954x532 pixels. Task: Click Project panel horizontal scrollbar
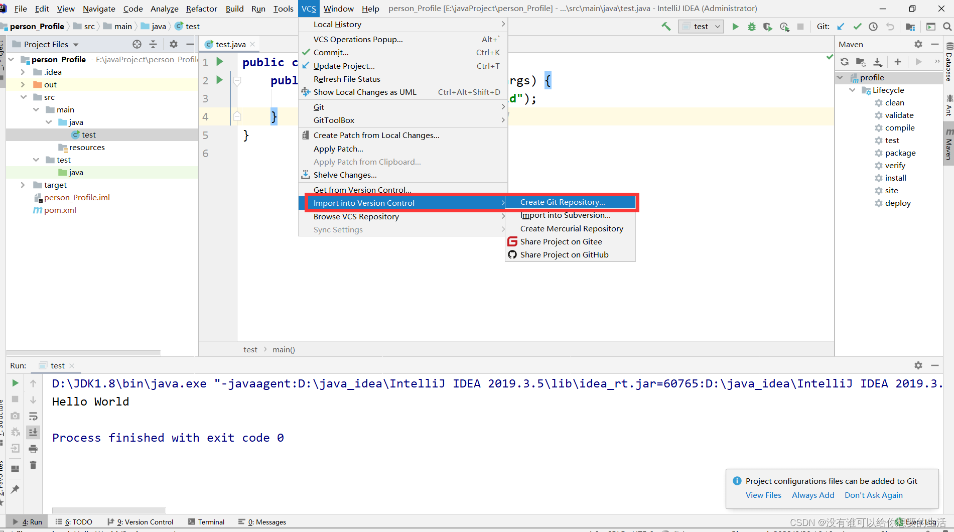coord(83,353)
